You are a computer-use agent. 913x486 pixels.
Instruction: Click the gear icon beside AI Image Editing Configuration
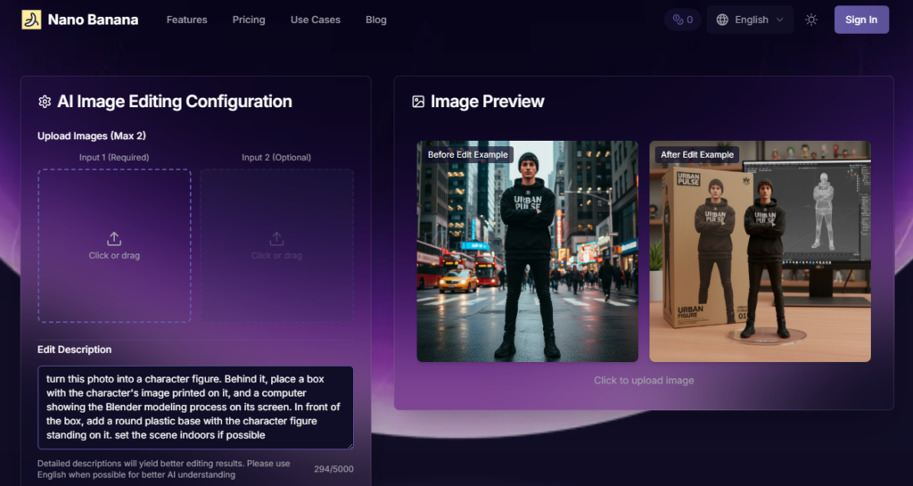coord(45,102)
